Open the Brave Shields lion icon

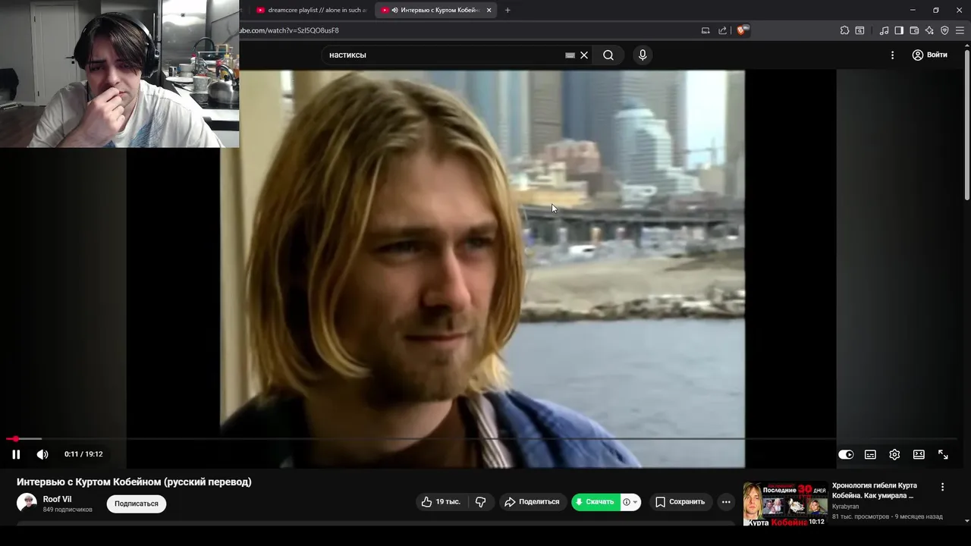pos(742,30)
